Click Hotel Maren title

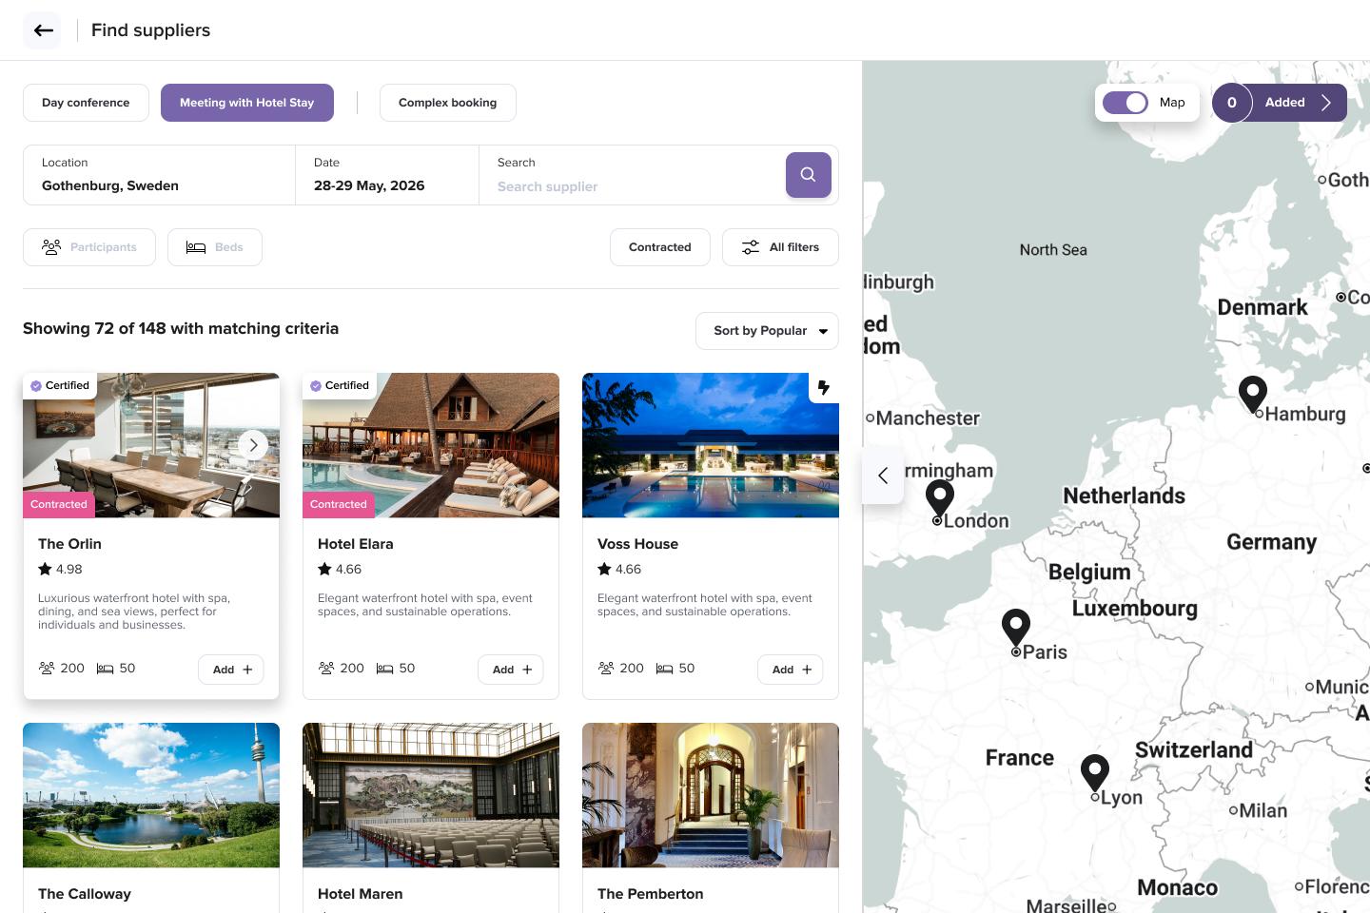(361, 894)
